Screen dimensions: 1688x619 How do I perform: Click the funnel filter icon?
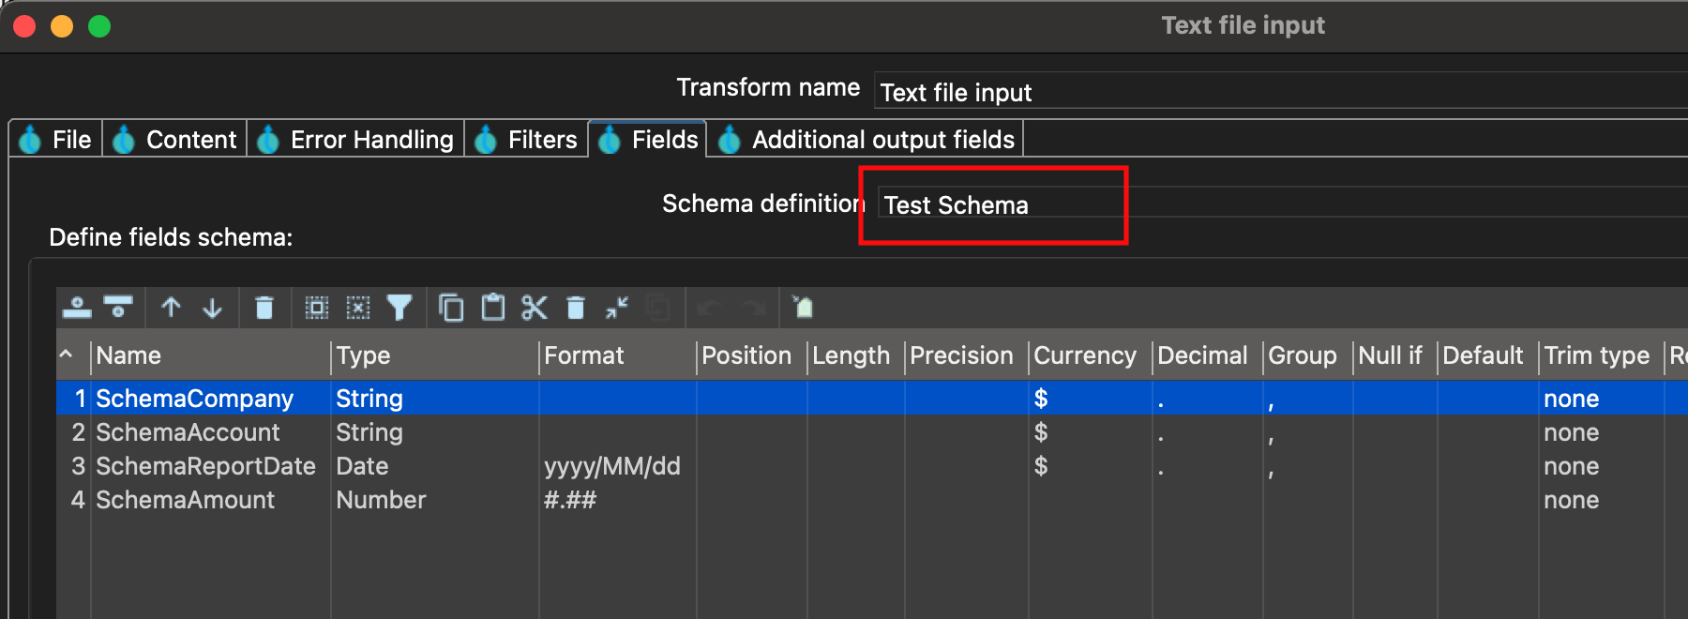tap(399, 308)
